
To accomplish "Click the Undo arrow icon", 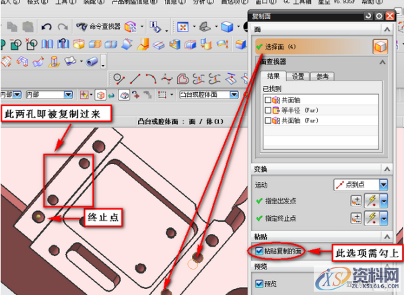I will tap(46, 27).
